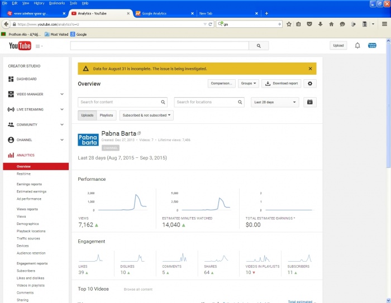Click the search magnifier button
Screen dimensions: 391x303
point(258,46)
